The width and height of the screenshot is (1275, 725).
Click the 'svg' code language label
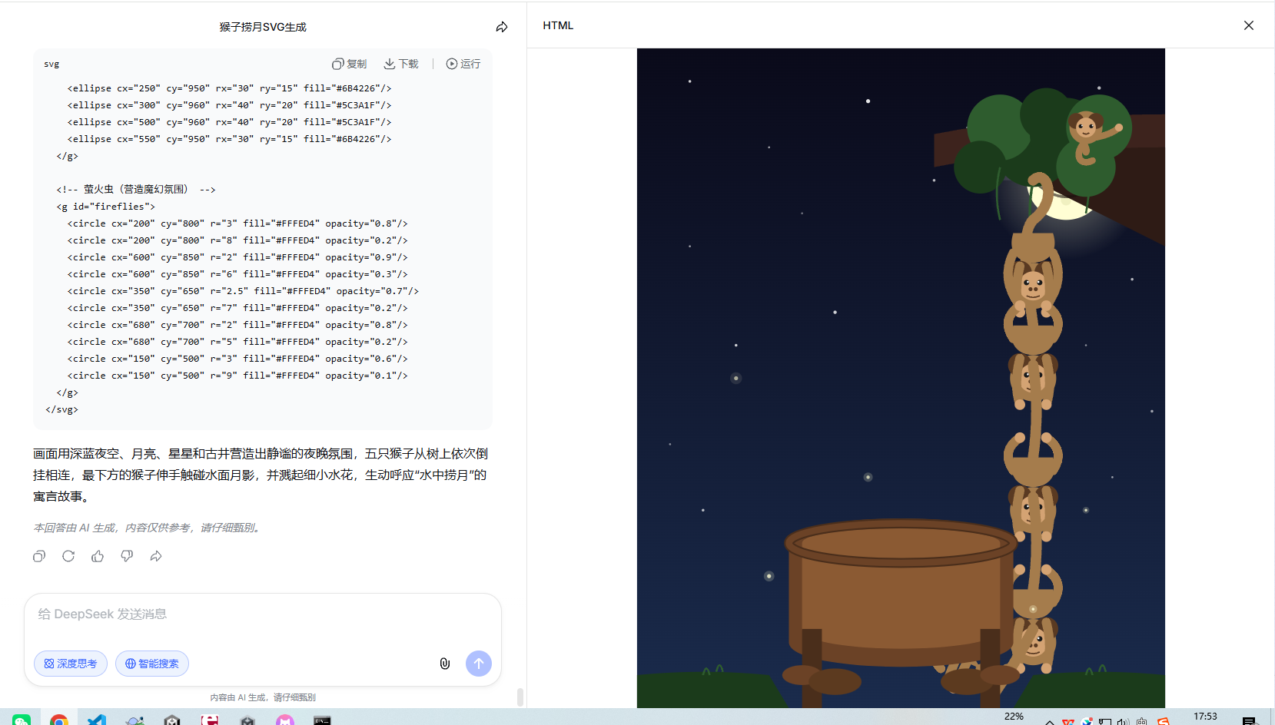(x=51, y=64)
